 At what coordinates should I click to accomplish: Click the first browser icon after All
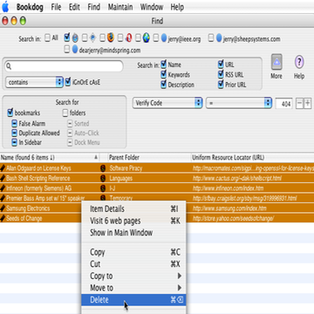coord(75,38)
